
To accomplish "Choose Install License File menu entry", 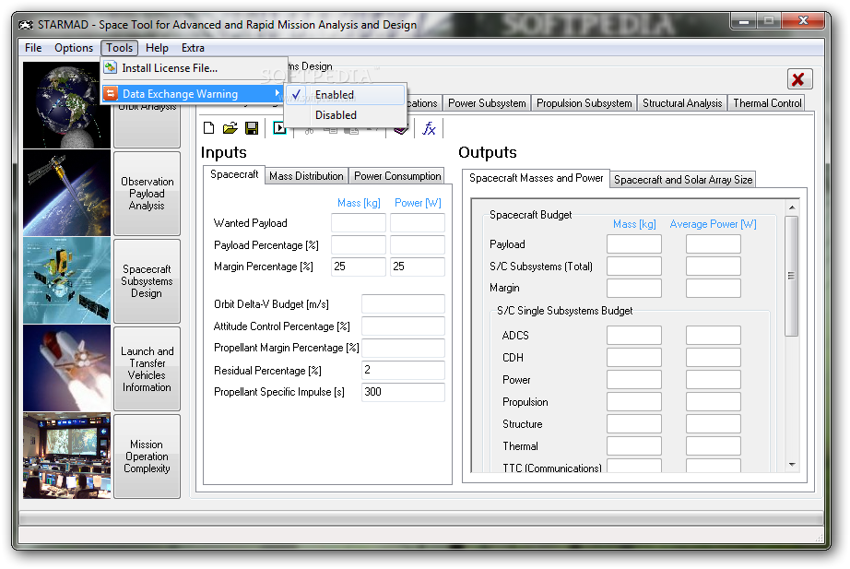I will click(195, 68).
